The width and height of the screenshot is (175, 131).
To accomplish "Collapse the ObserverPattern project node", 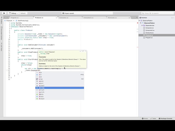I will click(x=141, y=23).
